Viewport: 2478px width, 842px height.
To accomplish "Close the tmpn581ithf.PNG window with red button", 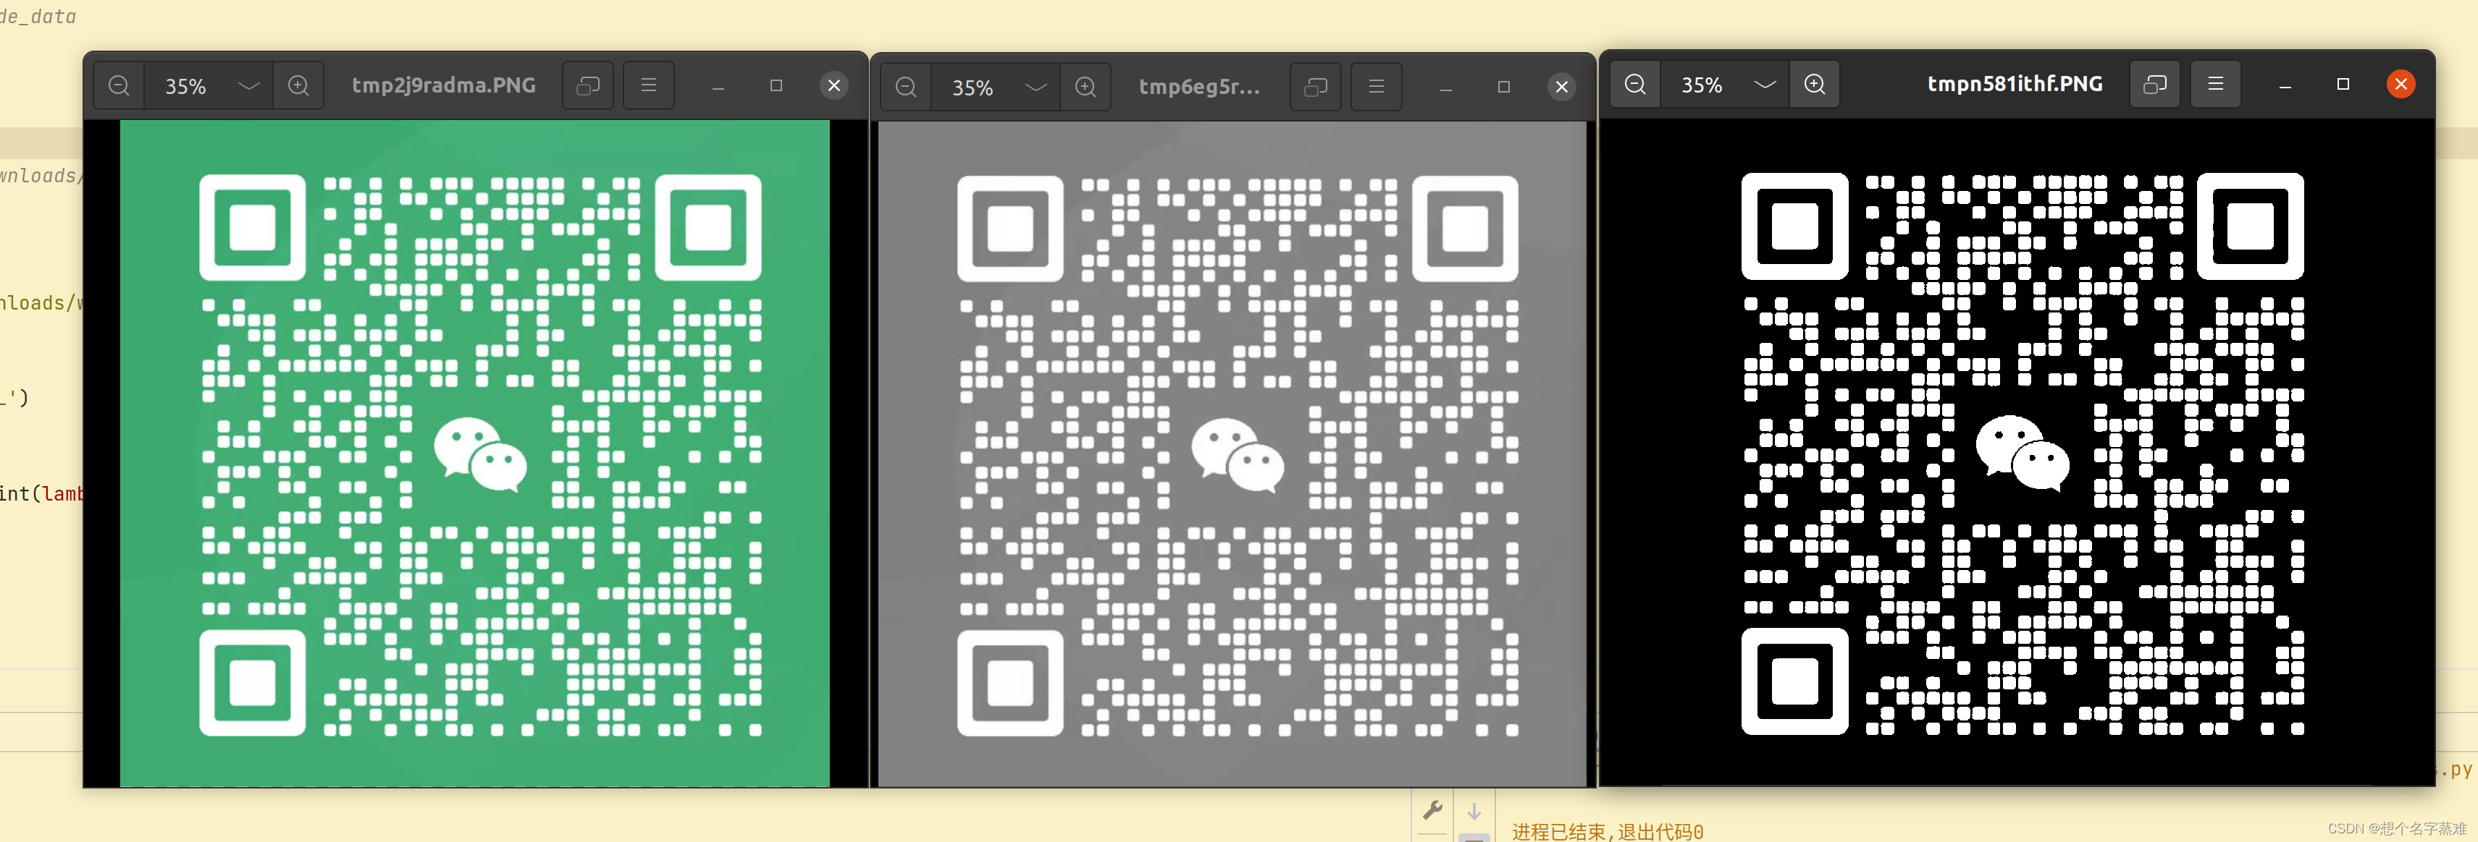I will 2401,85.
